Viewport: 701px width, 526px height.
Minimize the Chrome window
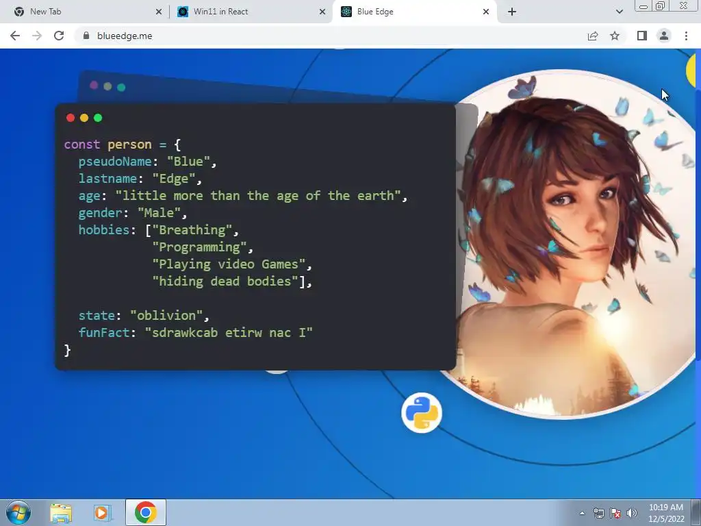pos(643,5)
